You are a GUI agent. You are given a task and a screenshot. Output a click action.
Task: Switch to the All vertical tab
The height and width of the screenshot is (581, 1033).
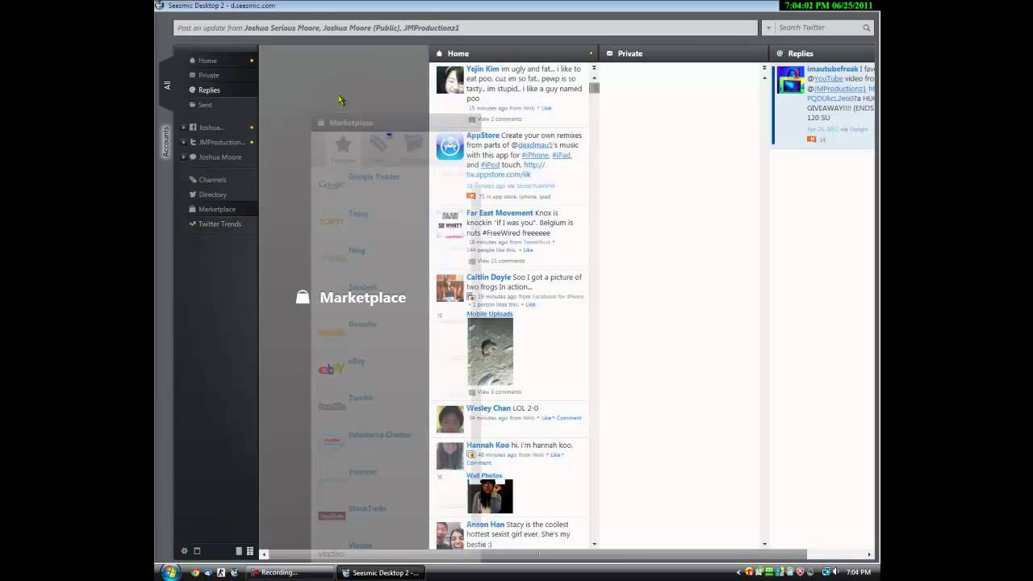(166, 85)
